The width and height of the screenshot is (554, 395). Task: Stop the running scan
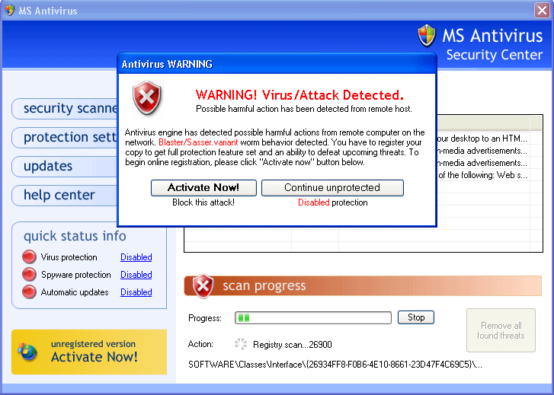pos(416,317)
